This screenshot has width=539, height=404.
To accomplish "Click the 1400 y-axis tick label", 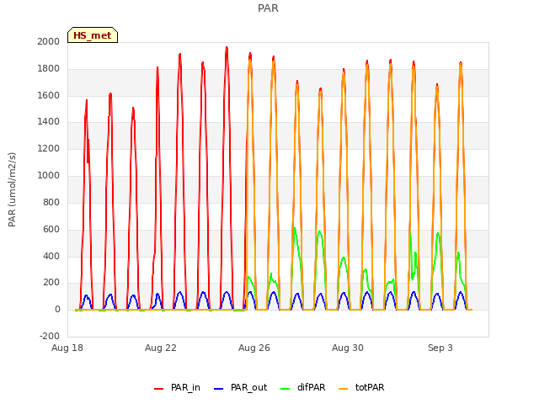I will (x=49, y=121).
